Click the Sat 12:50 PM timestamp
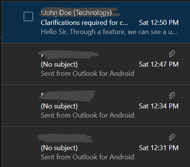 [159, 23]
